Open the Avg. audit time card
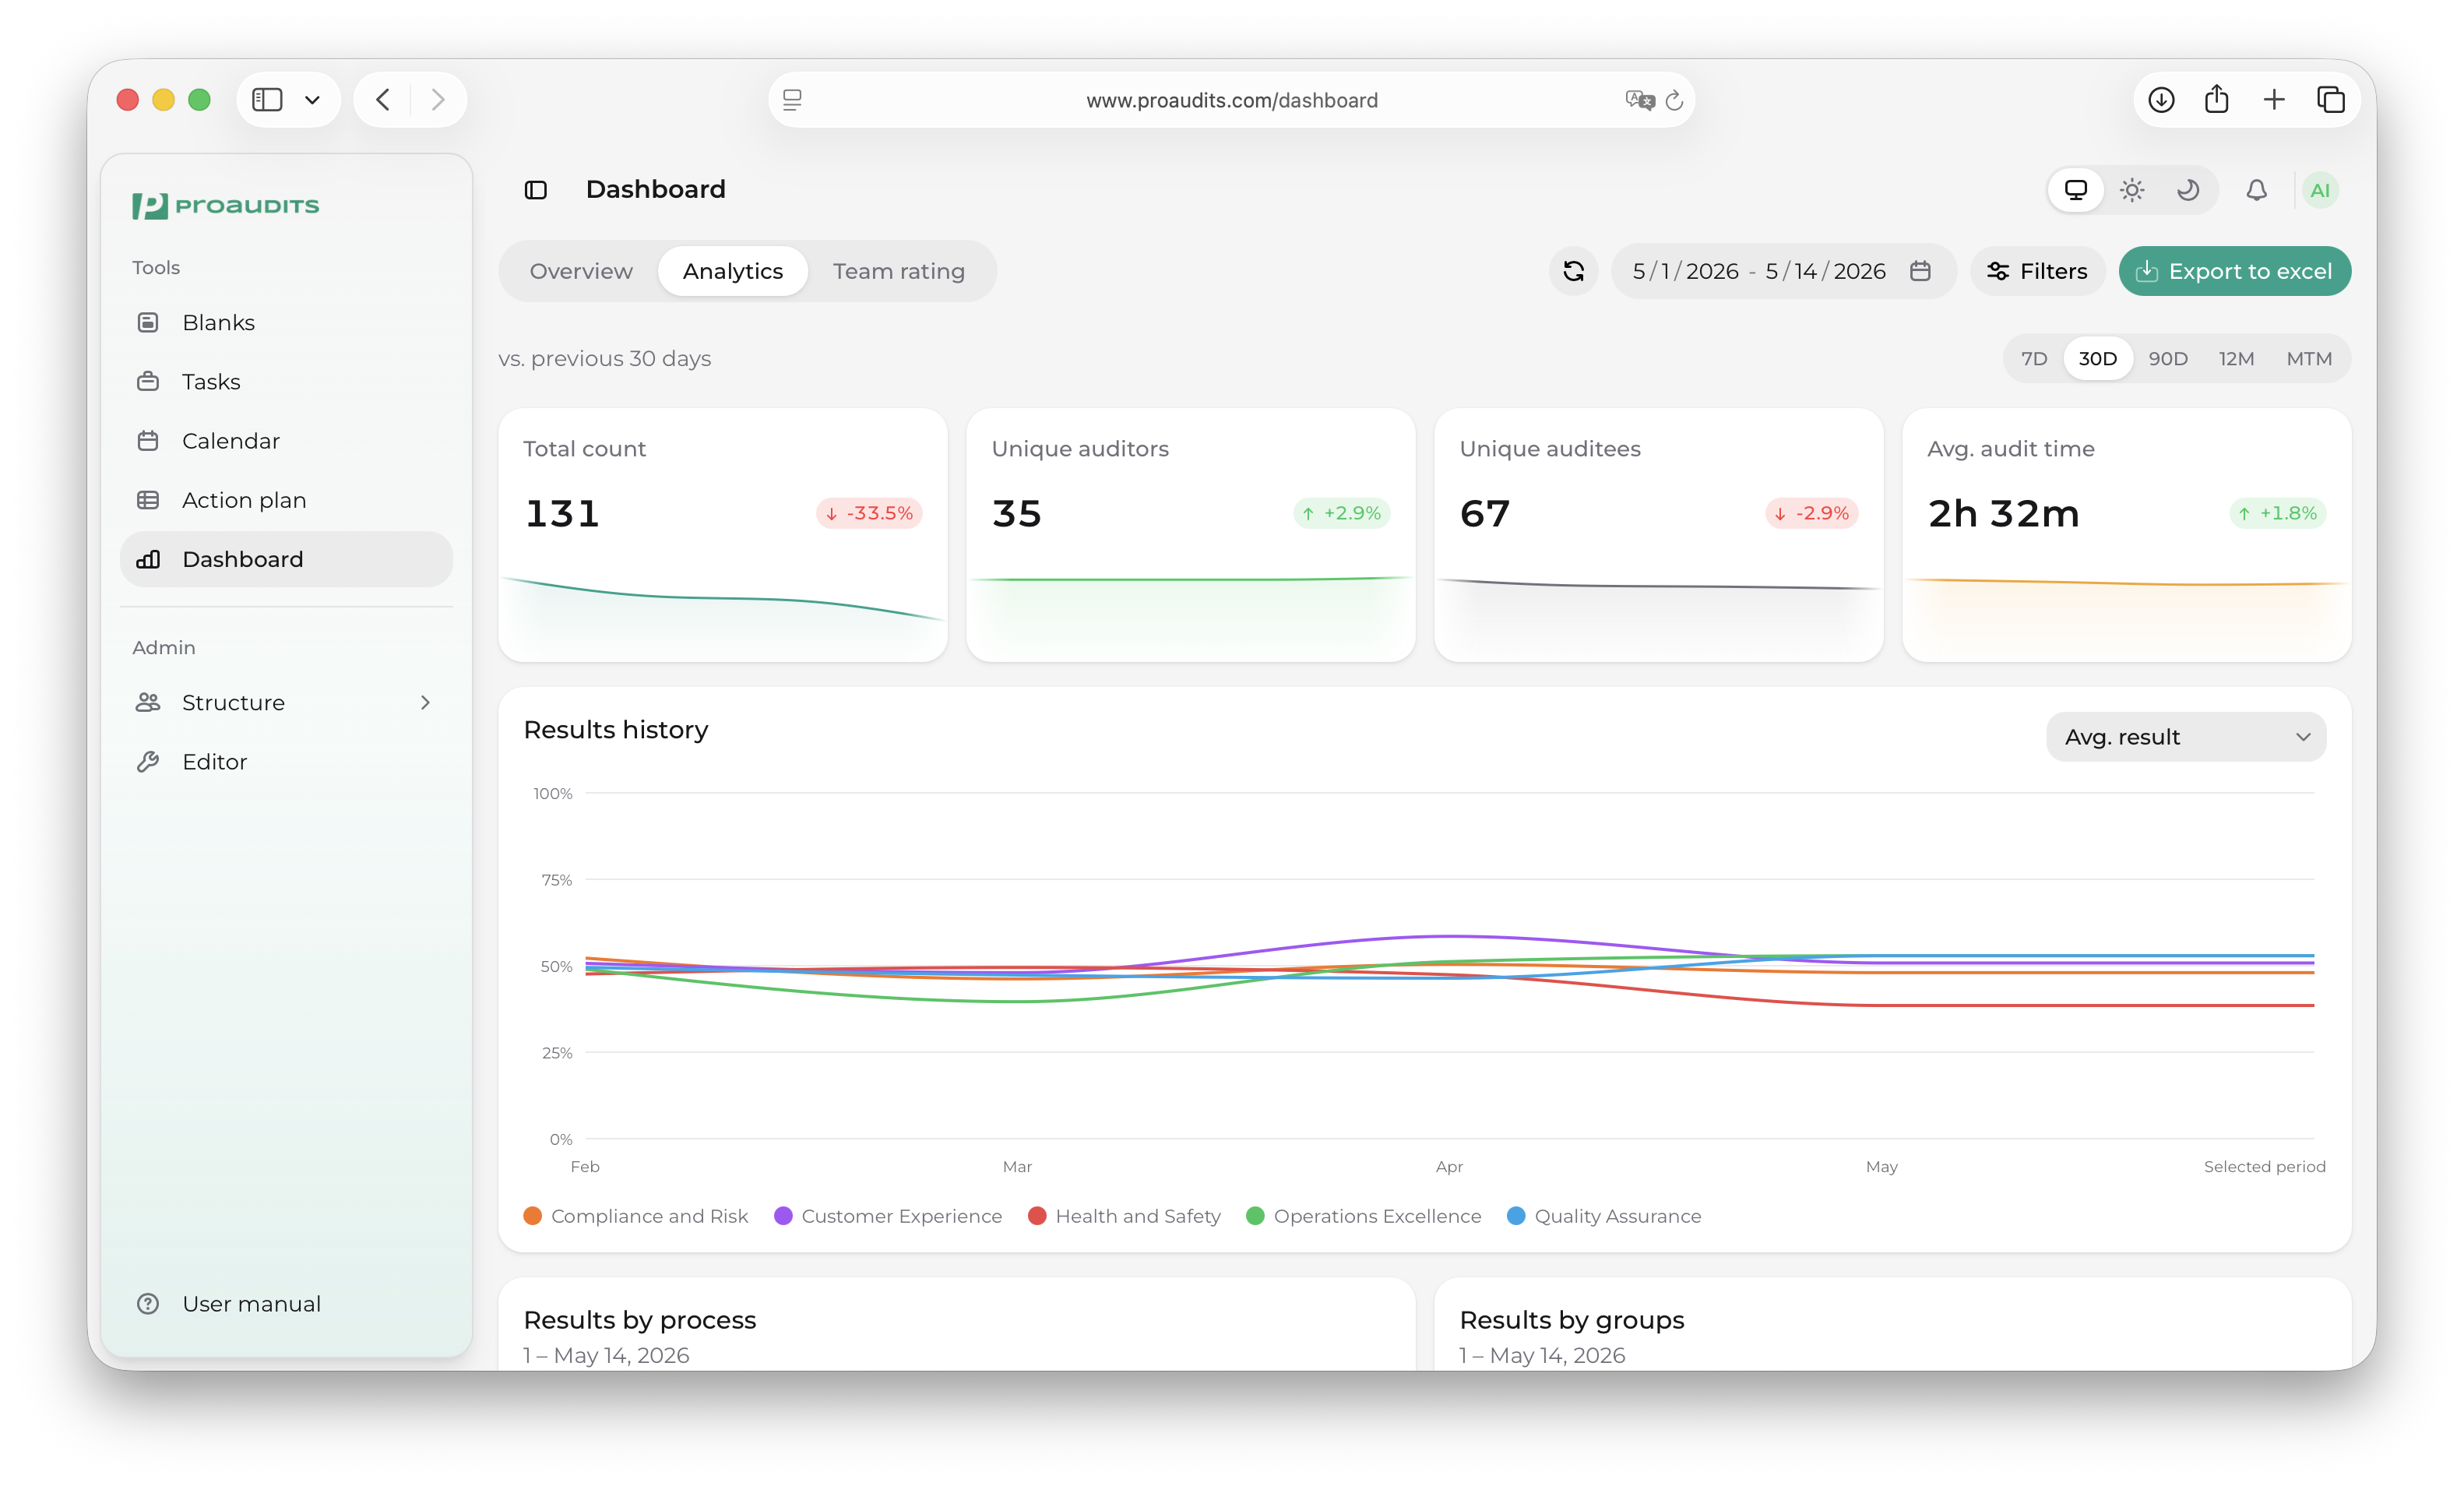This screenshot has width=2464, height=1486. click(x=2126, y=535)
